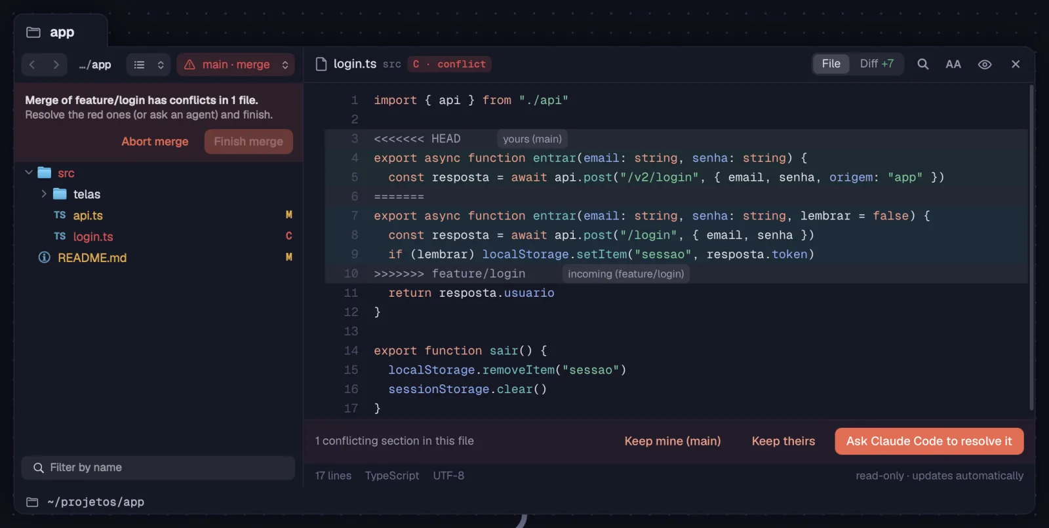
Task: Click Keep mine (main)
Action: tap(672, 441)
